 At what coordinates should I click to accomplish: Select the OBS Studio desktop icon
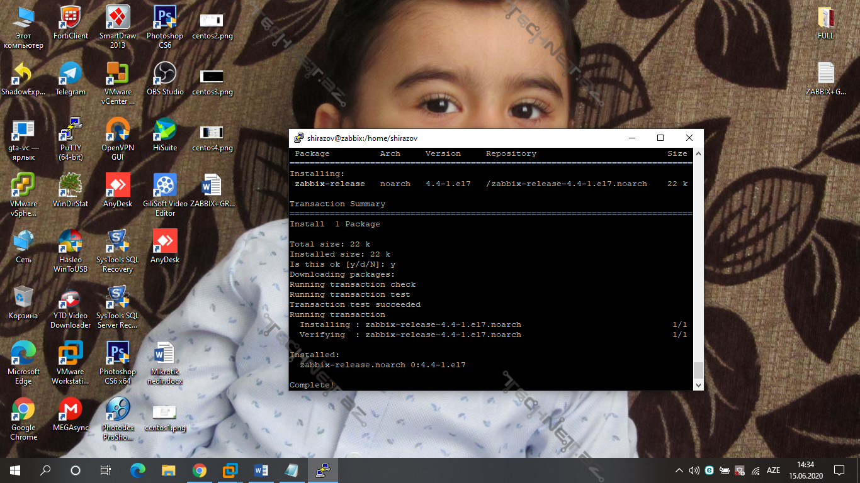pyautogui.click(x=165, y=74)
